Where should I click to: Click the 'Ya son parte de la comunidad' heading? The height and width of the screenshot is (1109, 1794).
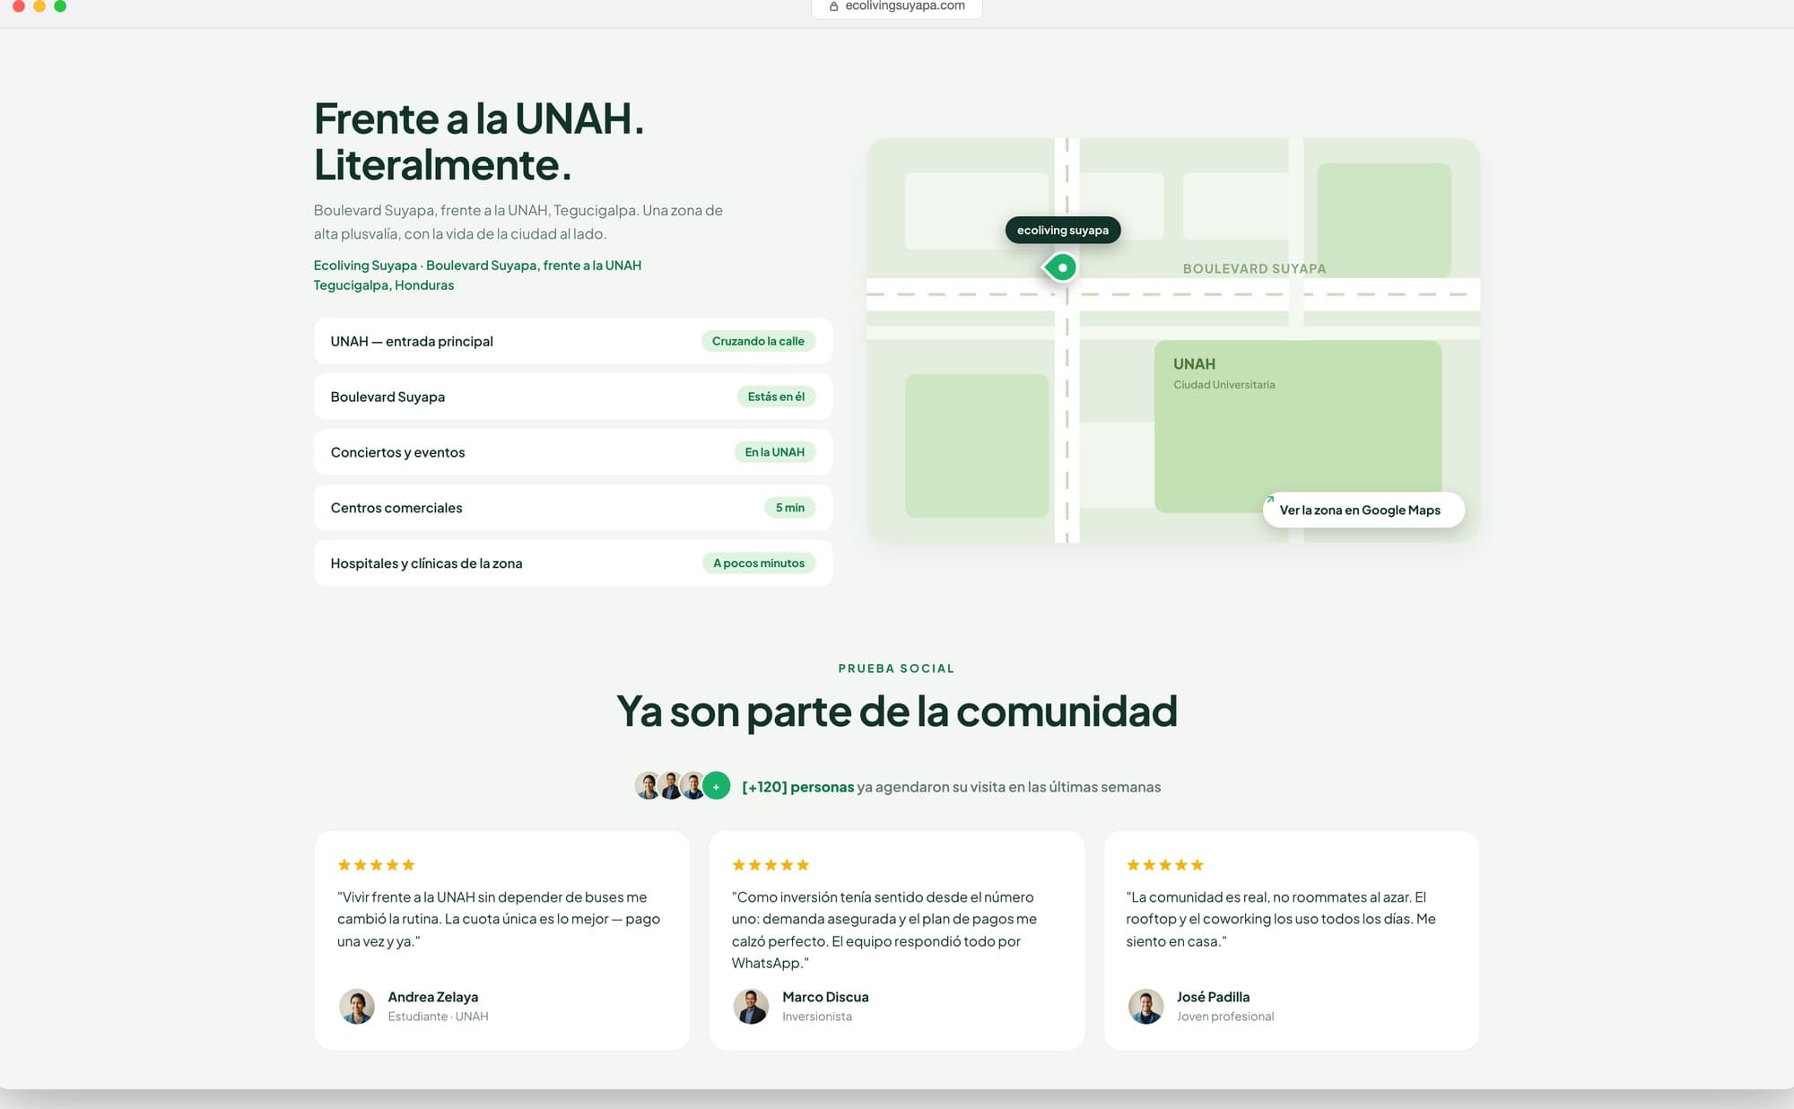(x=897, y=712)
